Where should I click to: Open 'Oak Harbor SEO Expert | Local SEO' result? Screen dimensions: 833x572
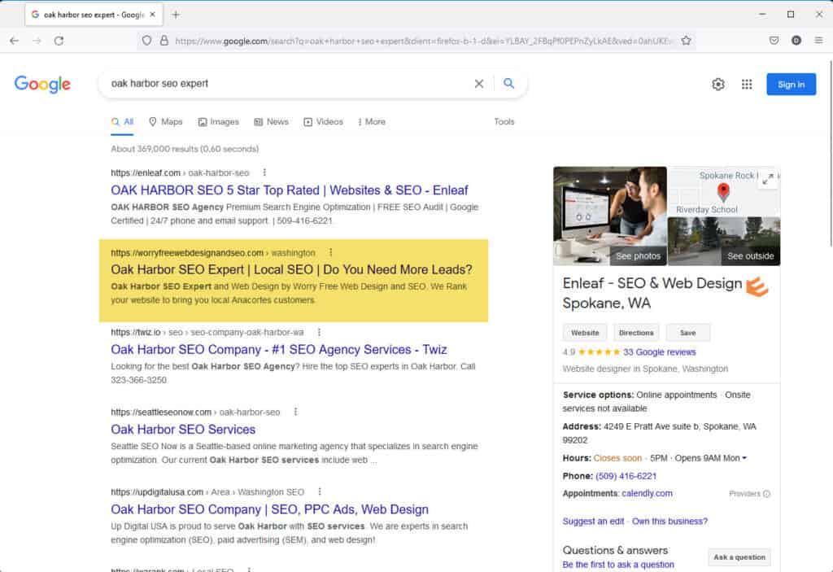click(291, 269)
